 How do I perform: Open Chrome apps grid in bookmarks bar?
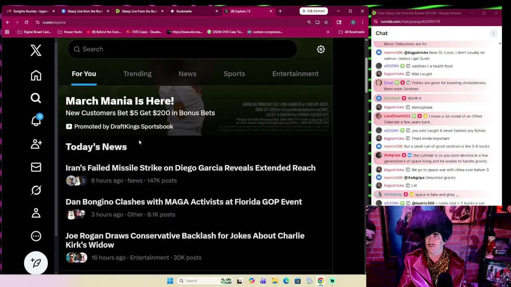click(x=7, y=32)
